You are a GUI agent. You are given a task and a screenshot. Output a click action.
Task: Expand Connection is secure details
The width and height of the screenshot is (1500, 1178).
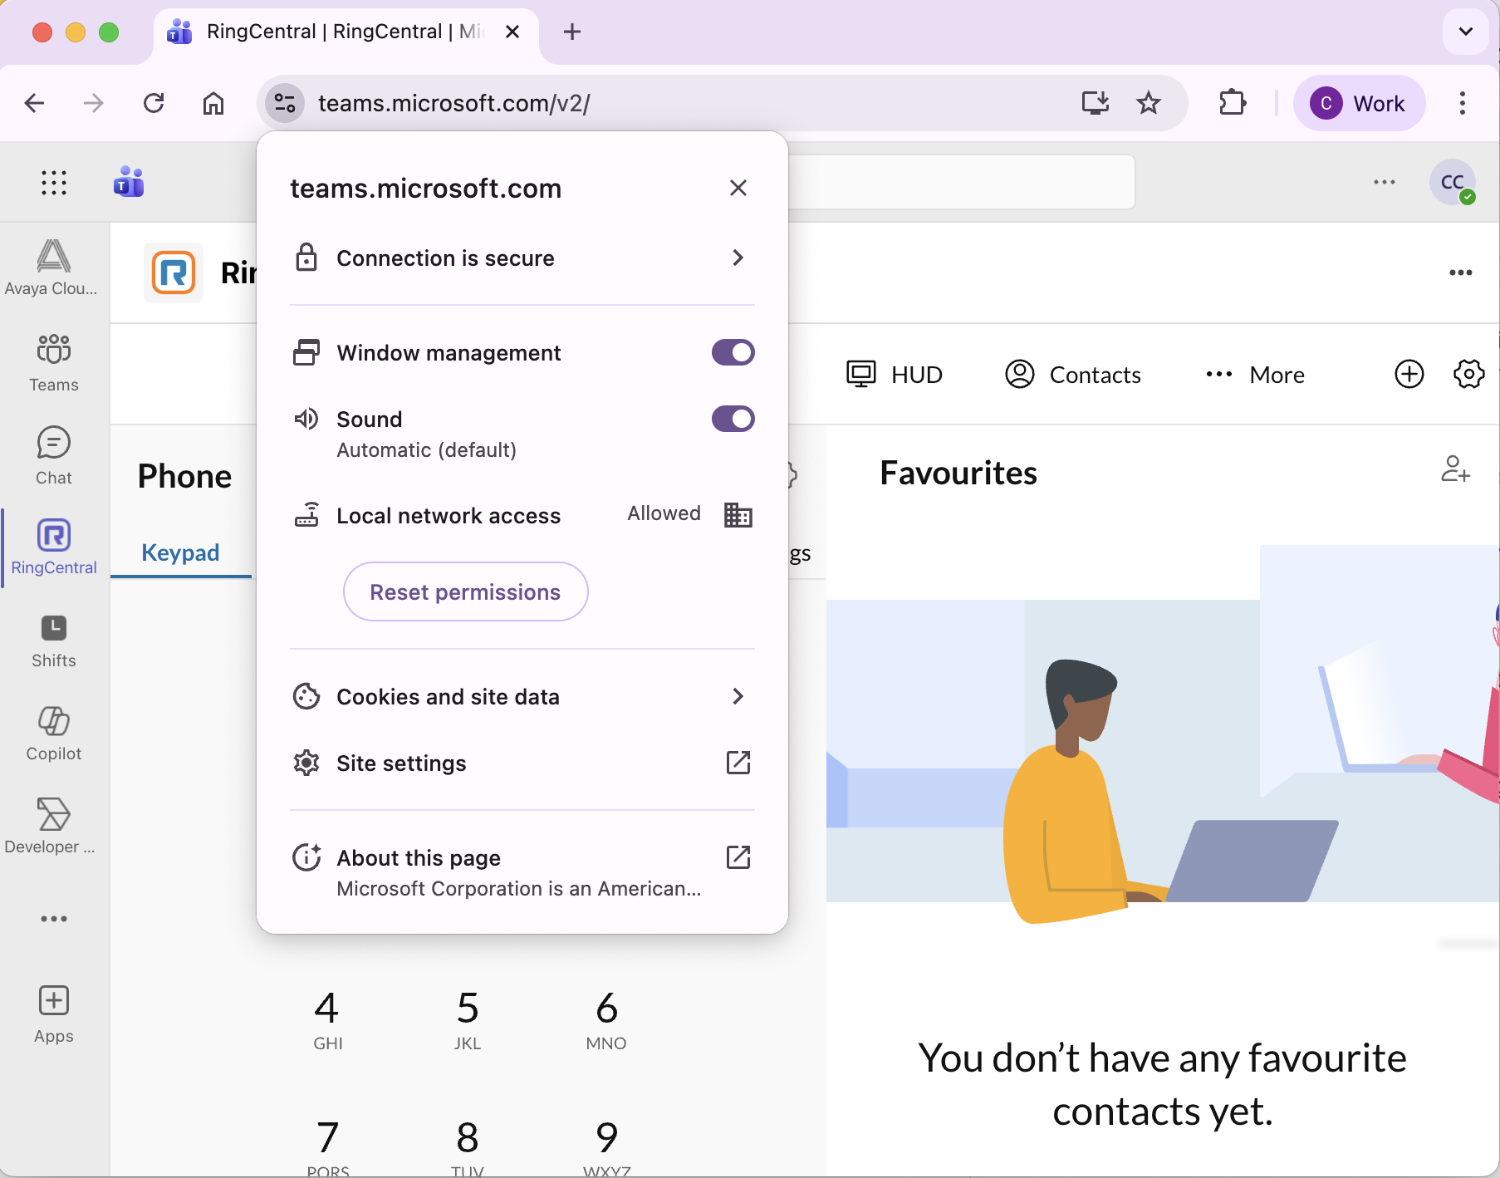pos(522,258)
